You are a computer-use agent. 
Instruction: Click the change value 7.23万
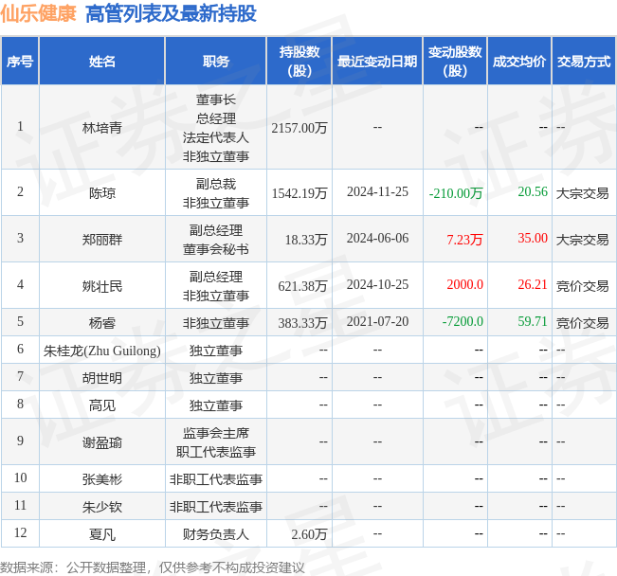pos(464,240)
